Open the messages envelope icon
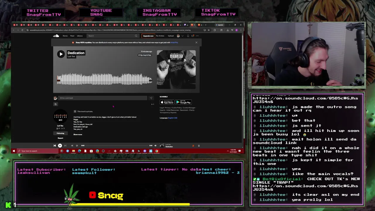 [192, 36]
